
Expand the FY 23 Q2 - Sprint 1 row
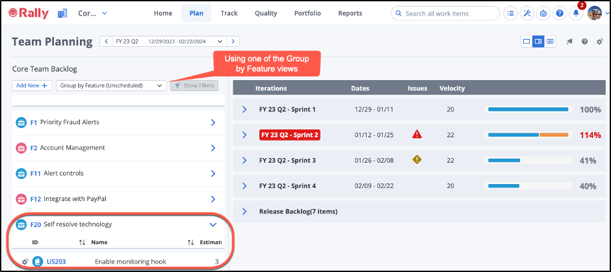pyautogui.click(x=244, y=109)
